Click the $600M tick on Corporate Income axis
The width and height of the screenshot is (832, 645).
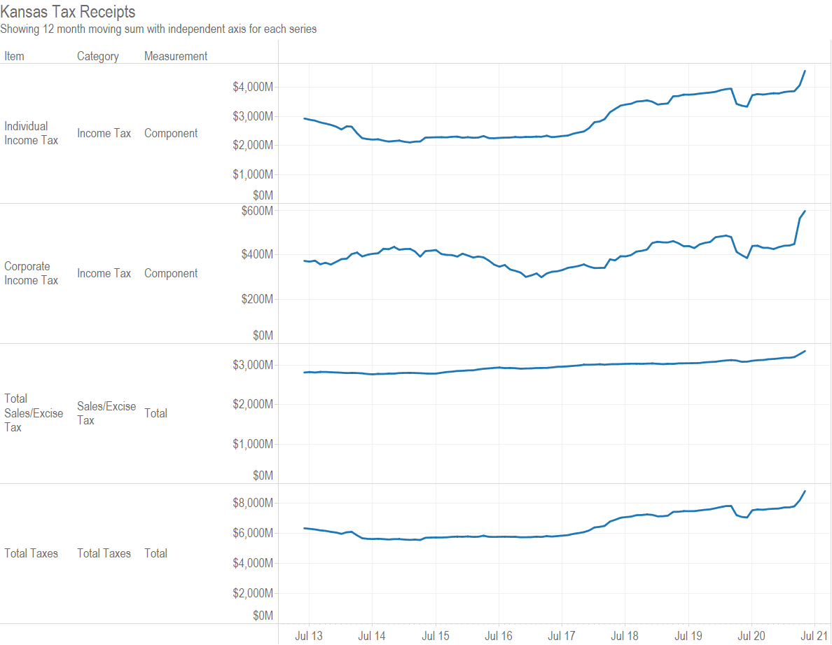(257, 211)
